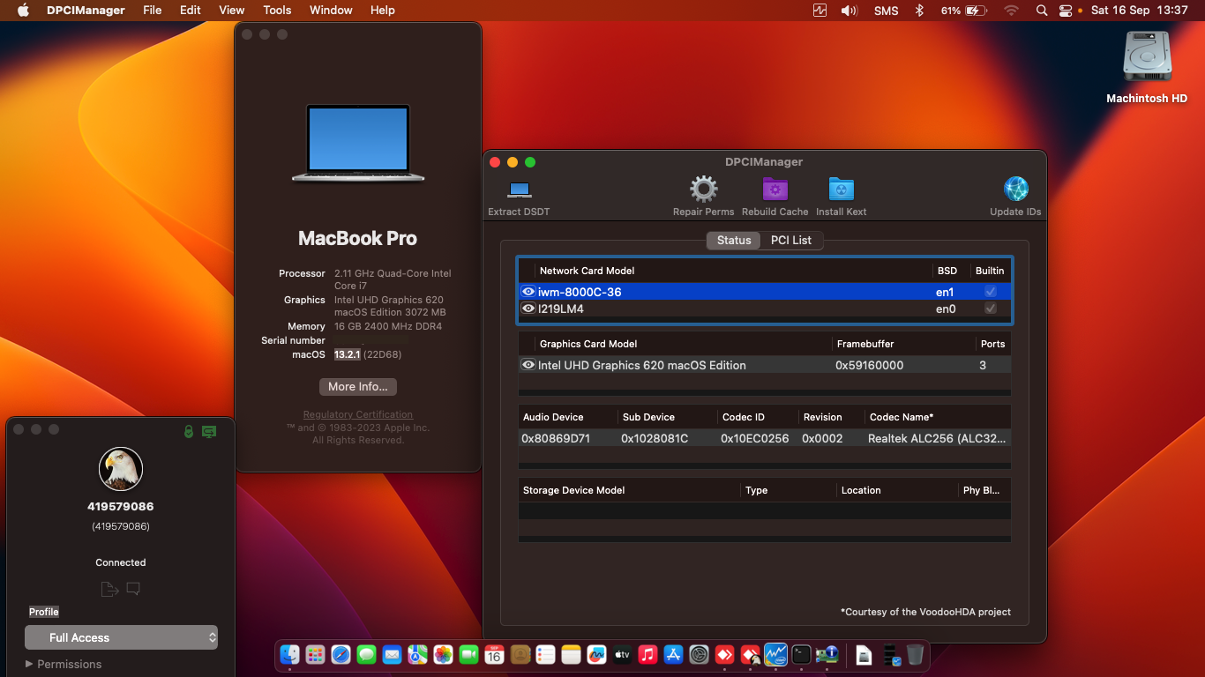Open System Settings gear in Dock
Viewport: 1205px width, 677px height.
pos(699,654)
